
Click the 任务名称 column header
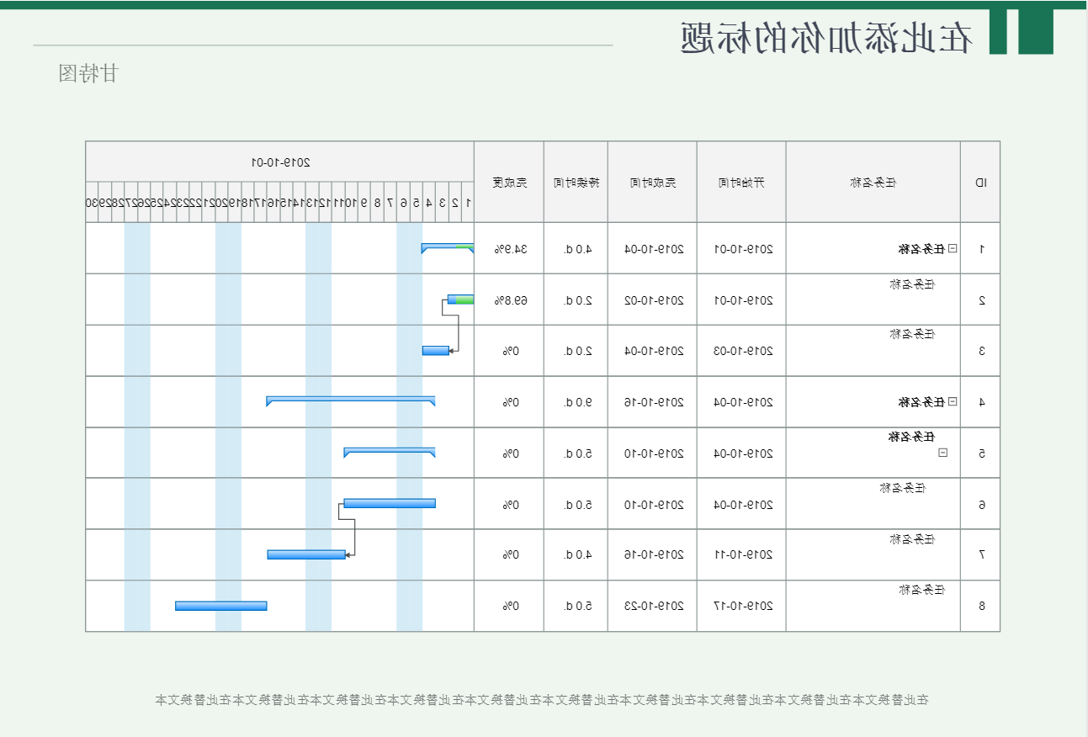coord(873,182)
